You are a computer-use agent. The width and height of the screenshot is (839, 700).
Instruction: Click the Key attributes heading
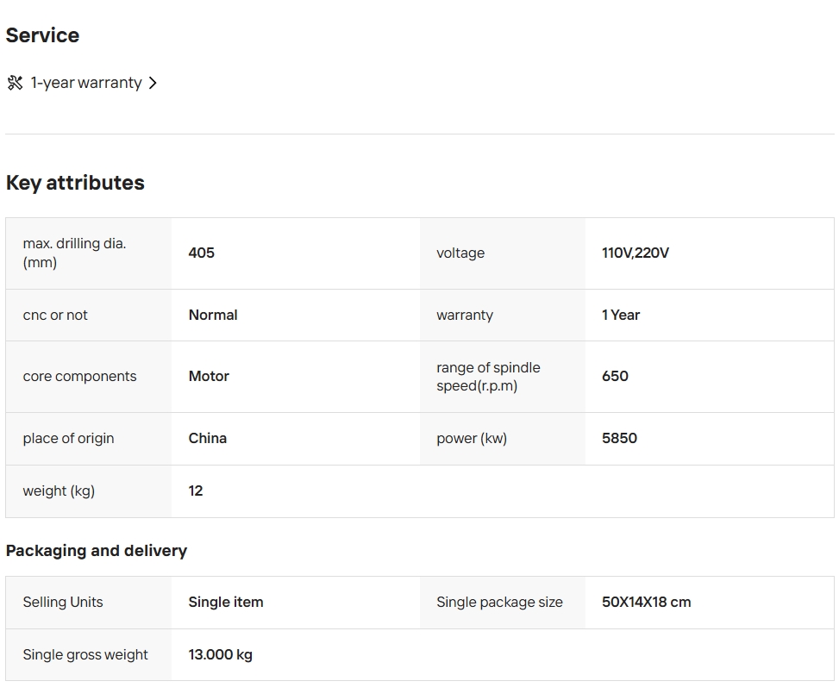coord(75,183)
